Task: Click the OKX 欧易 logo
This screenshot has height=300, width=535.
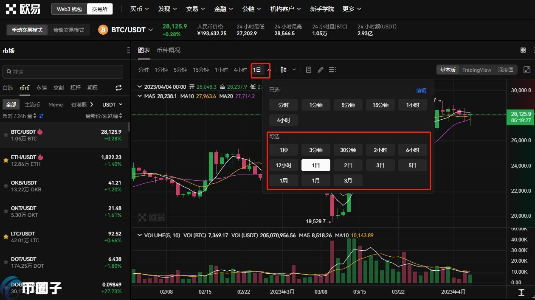Action: tap(23, 9)
